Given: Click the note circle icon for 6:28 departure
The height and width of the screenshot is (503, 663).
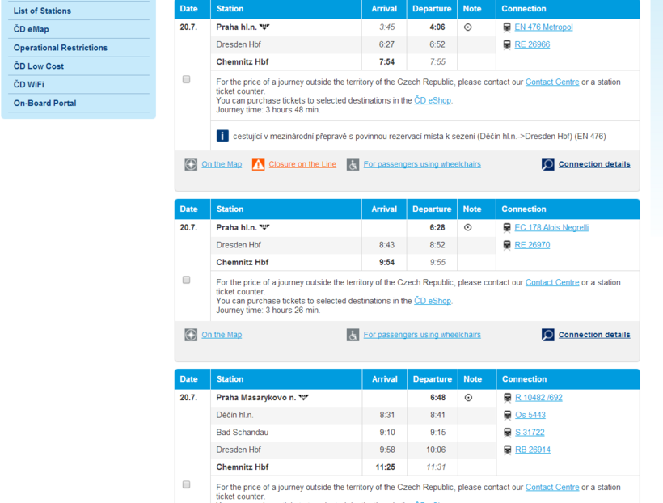Looking at the screenshot, I should coord(467,227).
